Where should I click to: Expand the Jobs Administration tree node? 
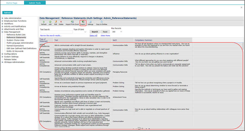pos(2,18)
